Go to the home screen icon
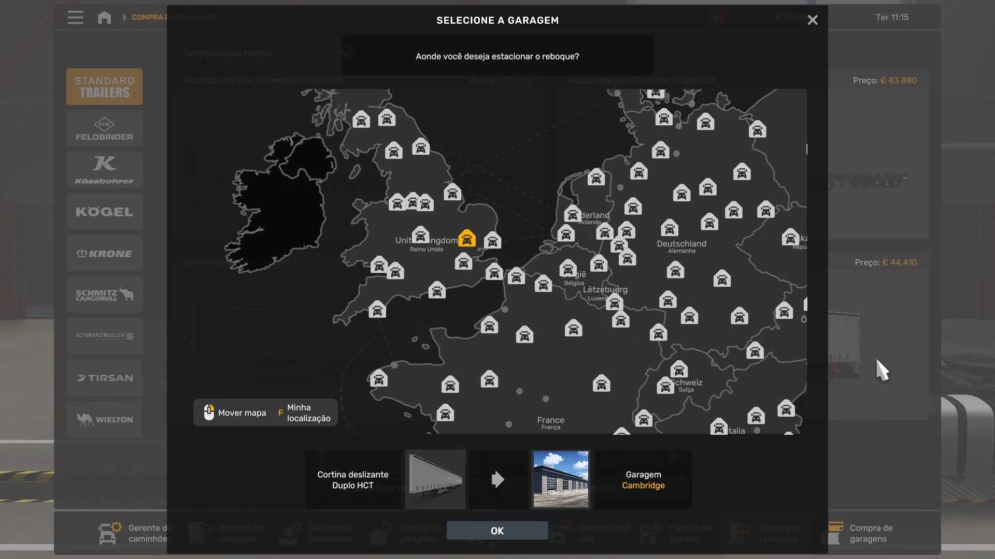 tap(104, 17)
